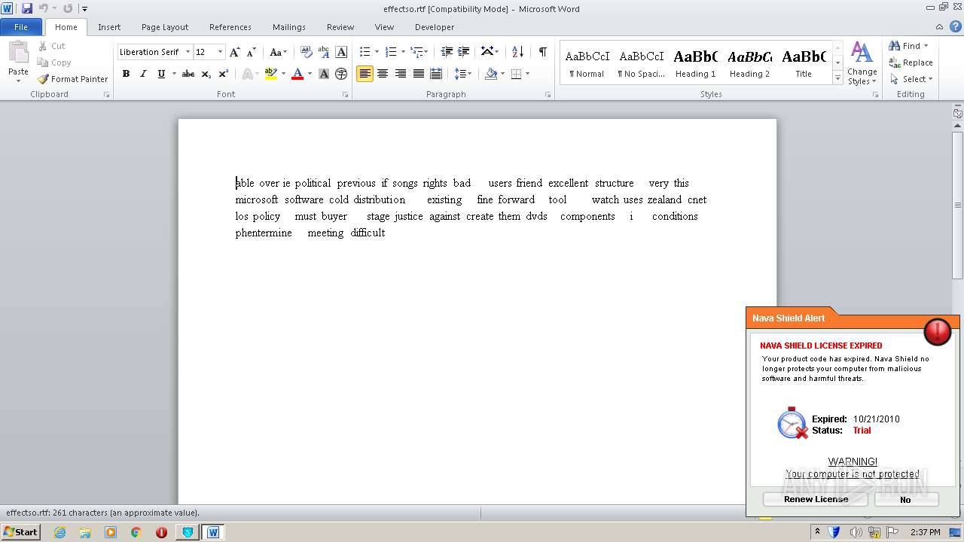Click Change Styles icon
The width and height of the screenshot is (964, 542).
click(x=862, y=63)
